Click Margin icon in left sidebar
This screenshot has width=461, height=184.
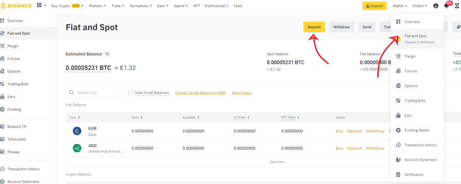pos(2,46)
